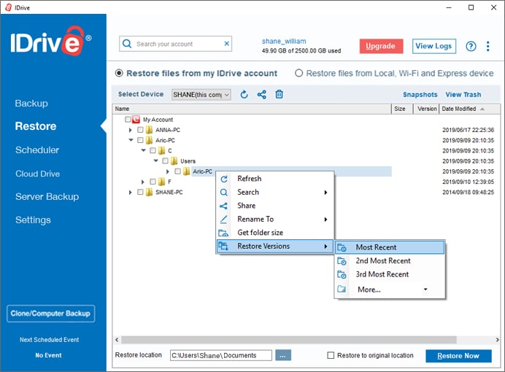The image size is (505, 372).
Task: Click the View Logs button
Action: coord(433,47)
